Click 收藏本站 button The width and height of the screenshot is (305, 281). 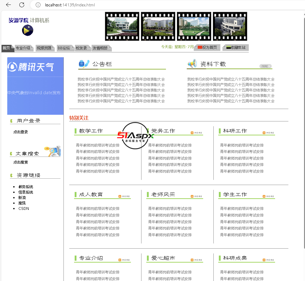click(x=236, y=47)
